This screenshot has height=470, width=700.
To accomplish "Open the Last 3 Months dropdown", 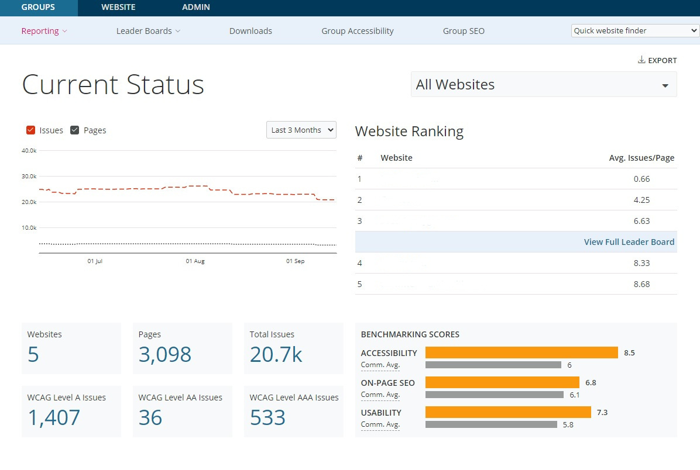I will [301, 130].
